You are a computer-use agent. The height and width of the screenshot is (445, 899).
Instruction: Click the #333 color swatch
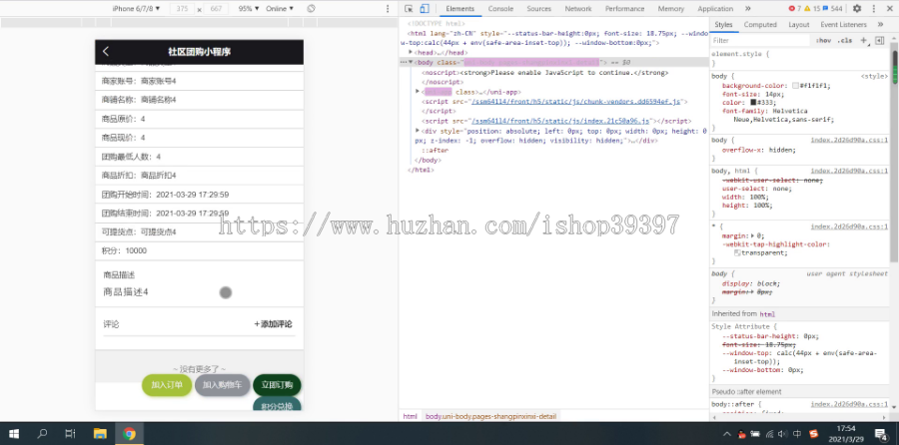(x=753, y=102)
